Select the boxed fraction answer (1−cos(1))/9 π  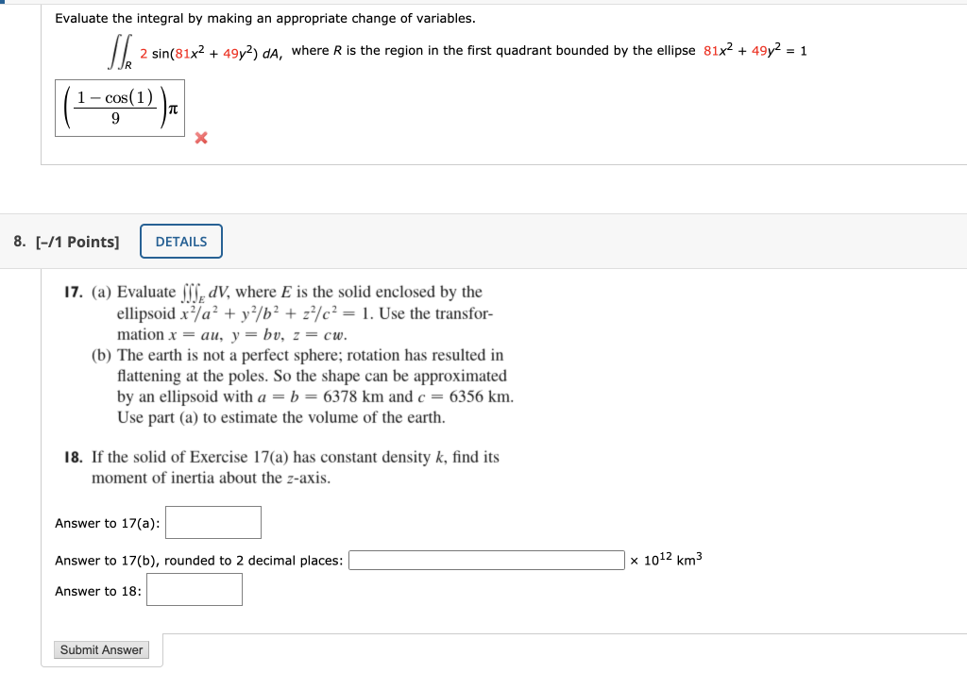pos(119,107)
